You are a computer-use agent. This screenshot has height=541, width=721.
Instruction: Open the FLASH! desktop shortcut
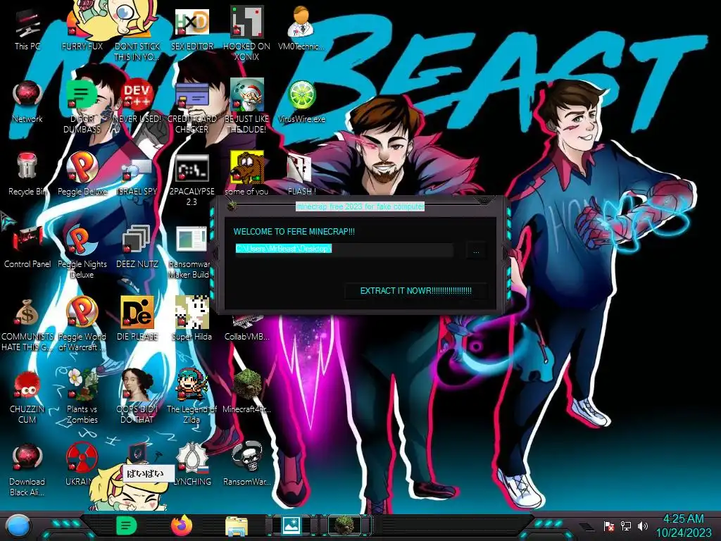(x=301, y=175)
